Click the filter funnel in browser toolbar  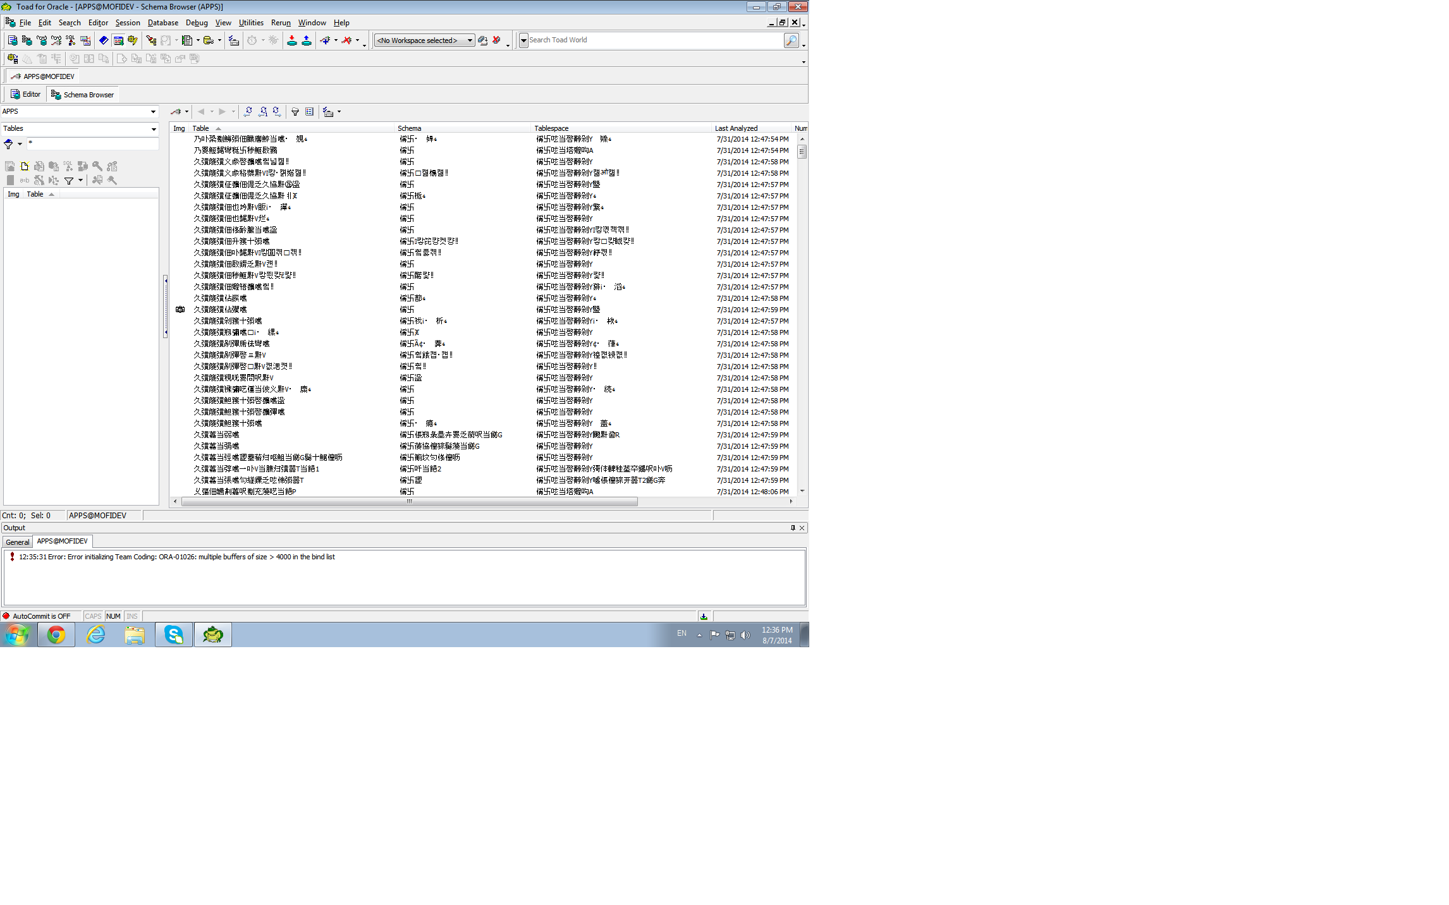pyautogui.click(x=295, y=112)
